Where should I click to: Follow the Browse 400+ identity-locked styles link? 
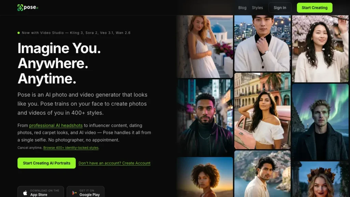pos(71,148)
